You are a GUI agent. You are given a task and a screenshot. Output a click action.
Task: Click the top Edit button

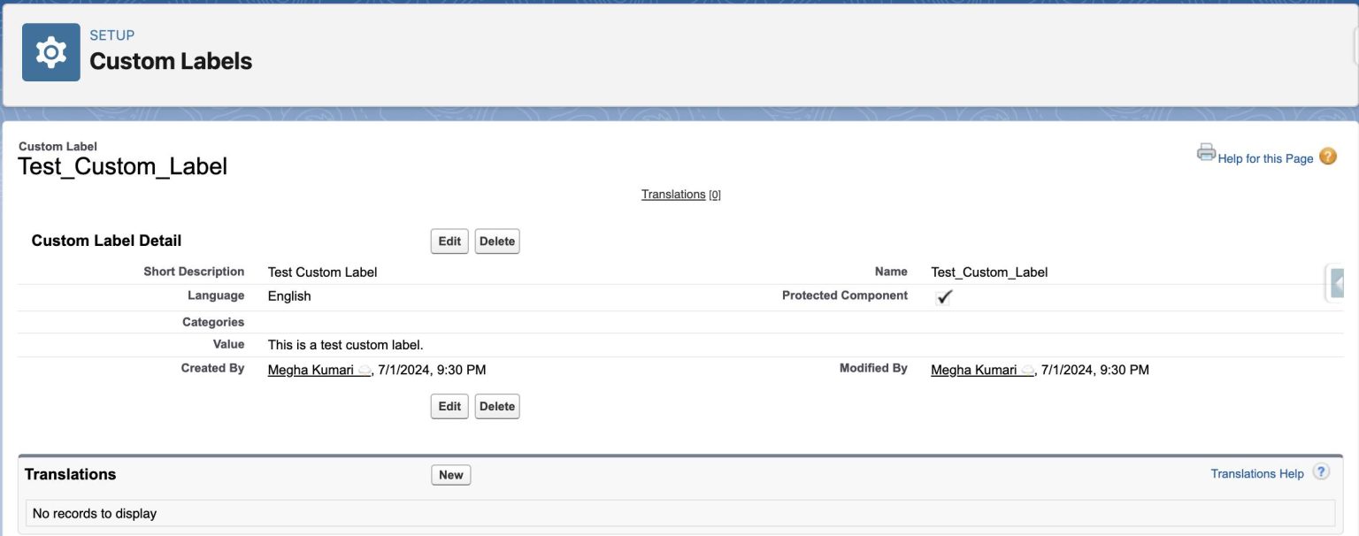click(449, 241)
